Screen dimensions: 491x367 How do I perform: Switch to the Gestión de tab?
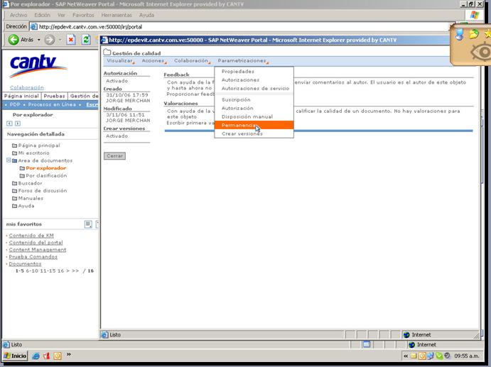[84, 96]
